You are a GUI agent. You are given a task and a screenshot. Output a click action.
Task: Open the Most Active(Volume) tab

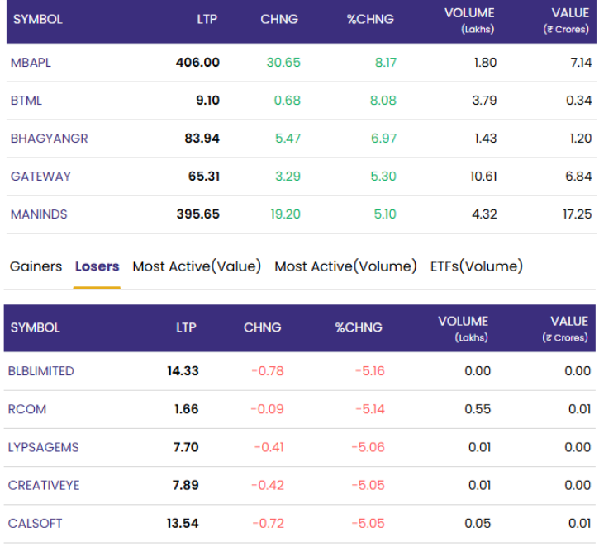click(x=345, y=266)
